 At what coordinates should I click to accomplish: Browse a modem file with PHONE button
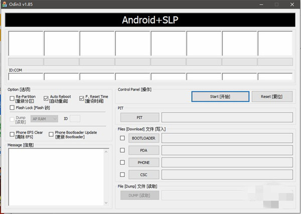(x=143, y=162)
